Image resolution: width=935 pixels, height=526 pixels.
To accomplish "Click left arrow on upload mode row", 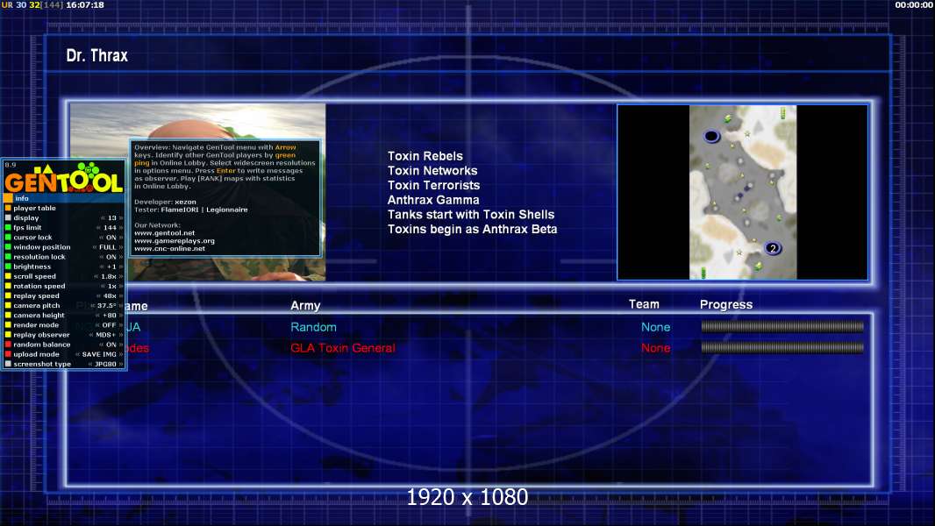I will coord(77,354).
